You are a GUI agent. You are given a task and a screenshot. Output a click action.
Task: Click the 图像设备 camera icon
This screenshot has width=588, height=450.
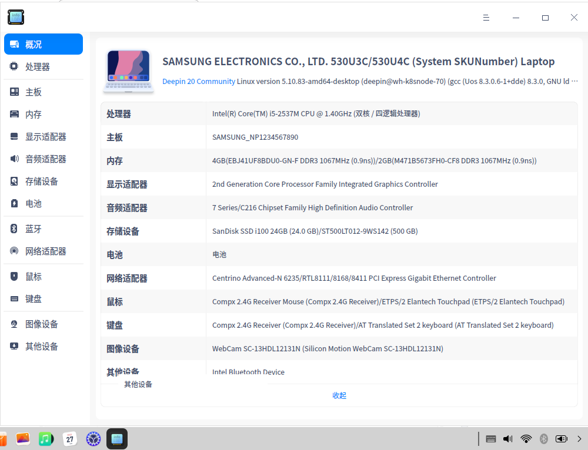click(x=14, y=324)
